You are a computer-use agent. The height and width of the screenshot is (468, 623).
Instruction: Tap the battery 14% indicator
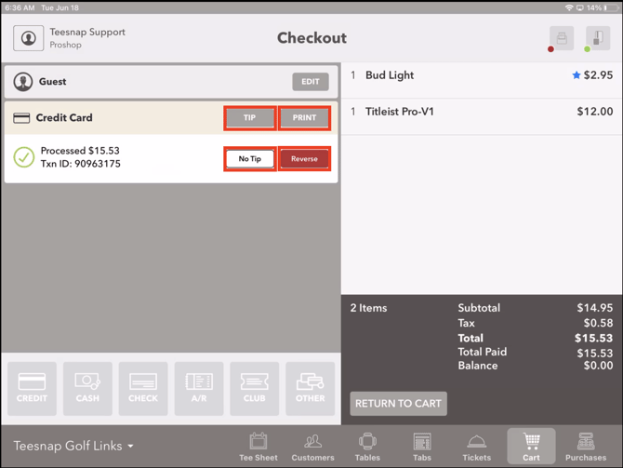tap(602, 7)
